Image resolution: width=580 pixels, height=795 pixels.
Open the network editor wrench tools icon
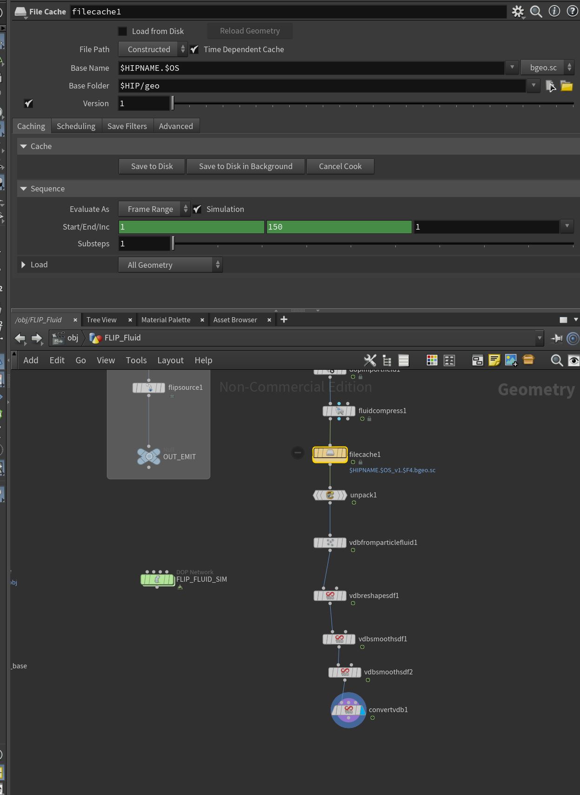click(x=370, y=360)
